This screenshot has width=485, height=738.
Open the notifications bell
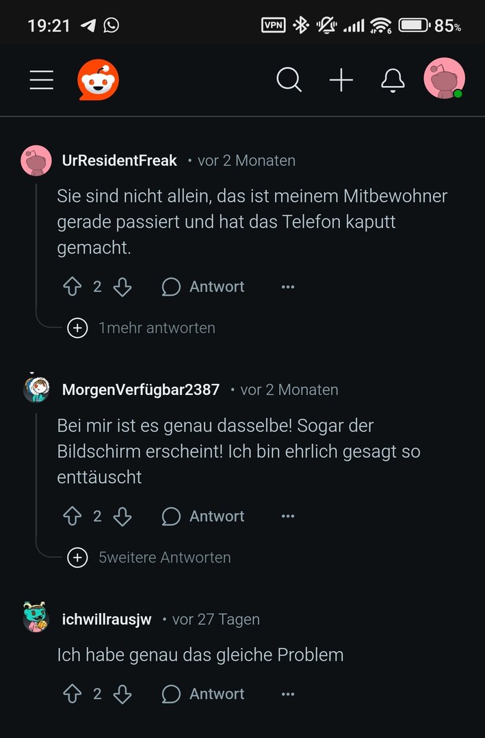click(393, 81)
